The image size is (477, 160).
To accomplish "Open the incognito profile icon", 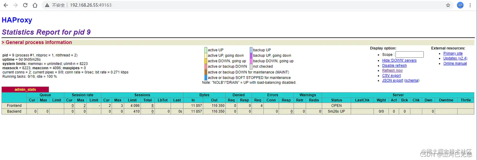I will pyautogui.click(x=460, y=5).
